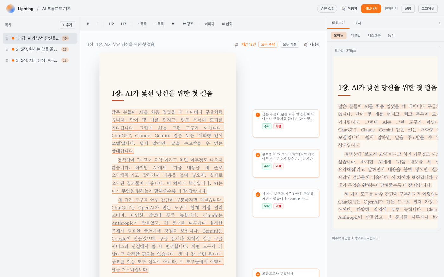Switch to the 미리보기 tab
Image resolution: width=444 pixels, height=277 pixels.
338,23
